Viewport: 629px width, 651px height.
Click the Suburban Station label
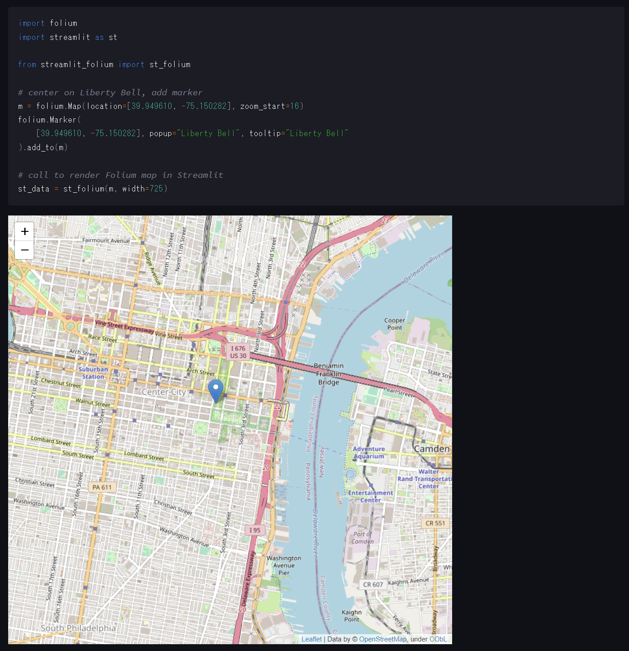(x=93, y=373)
